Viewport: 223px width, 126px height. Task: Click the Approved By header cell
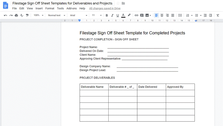(x=180, y=87)
